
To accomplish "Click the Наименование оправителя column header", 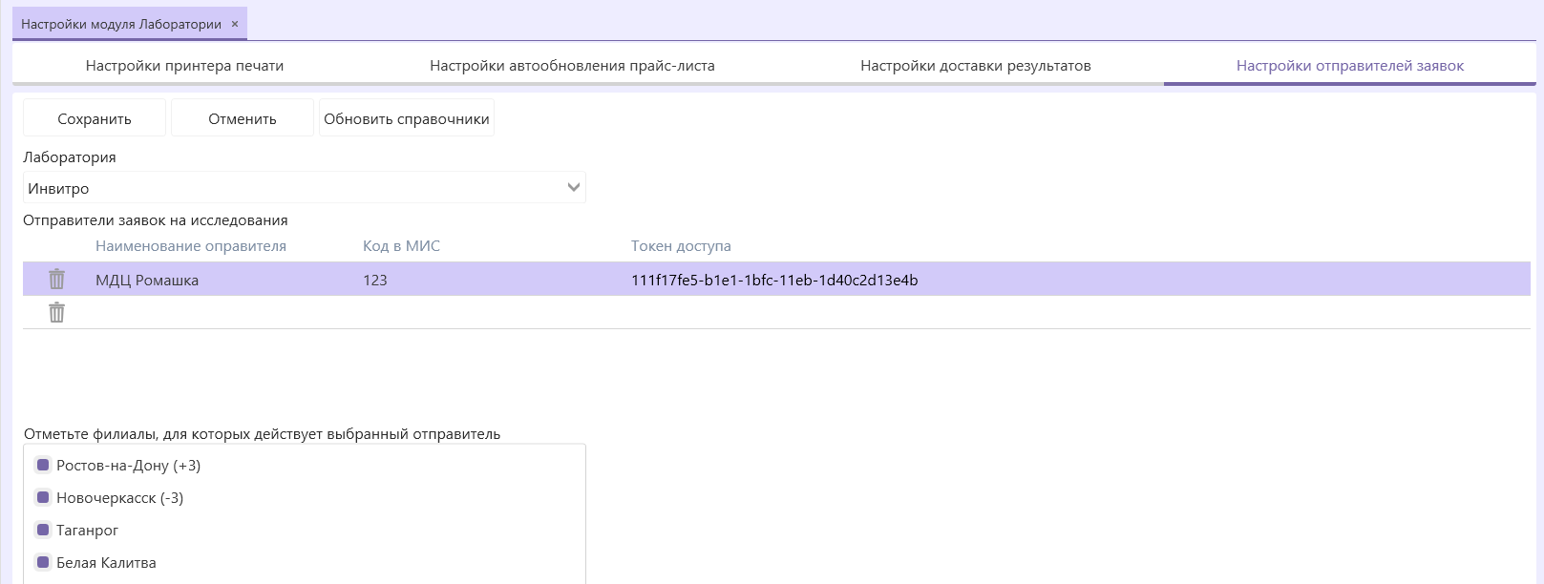I will (x=191, y=246).
